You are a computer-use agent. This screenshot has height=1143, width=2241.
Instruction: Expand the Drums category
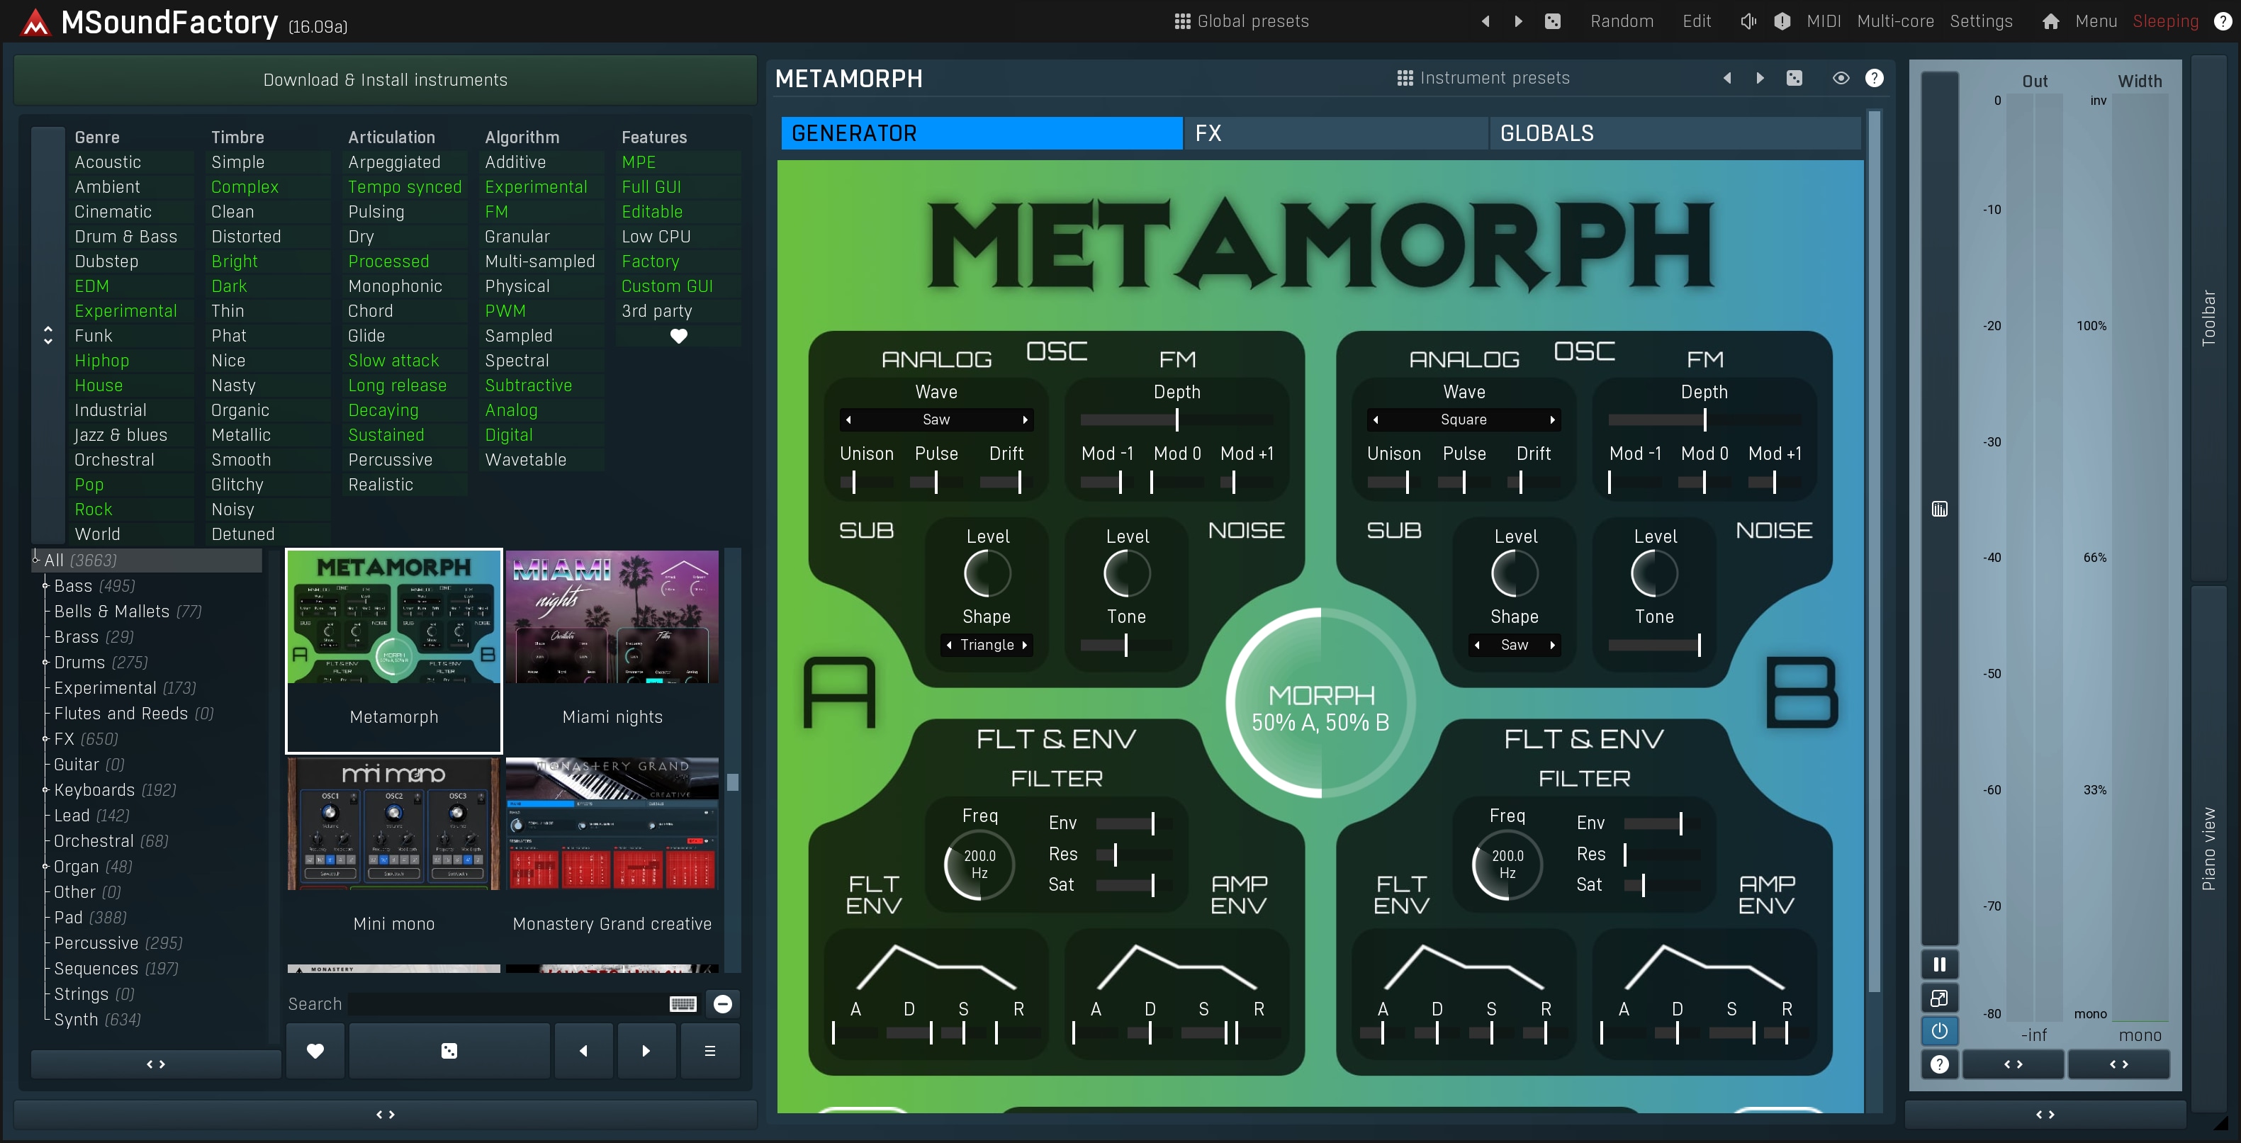(x=45, y=663)
